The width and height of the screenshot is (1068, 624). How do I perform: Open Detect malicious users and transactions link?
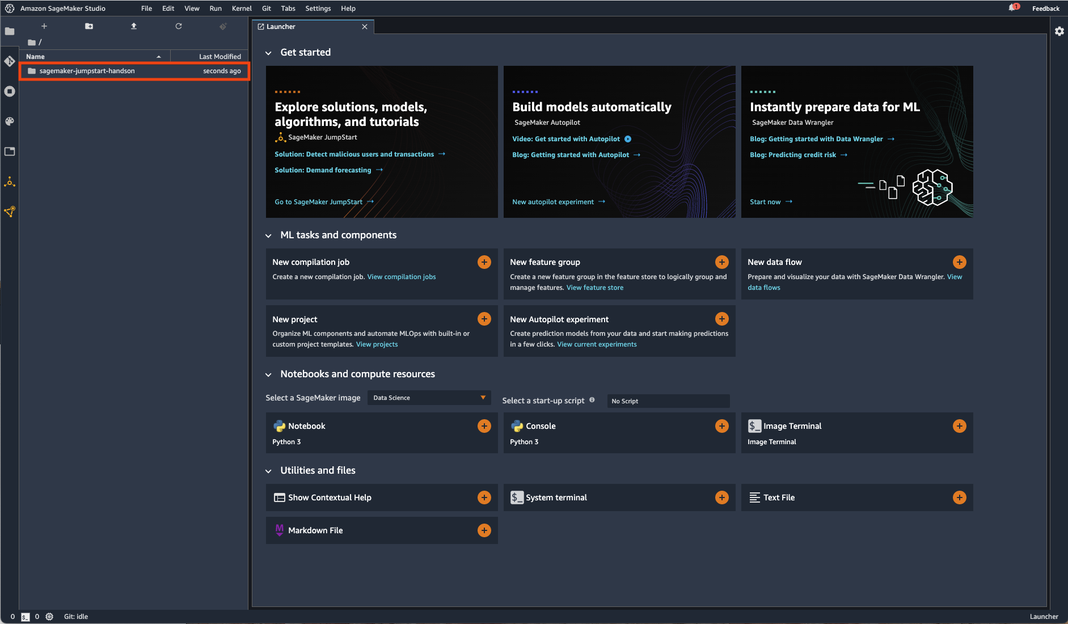click(360, 154)
